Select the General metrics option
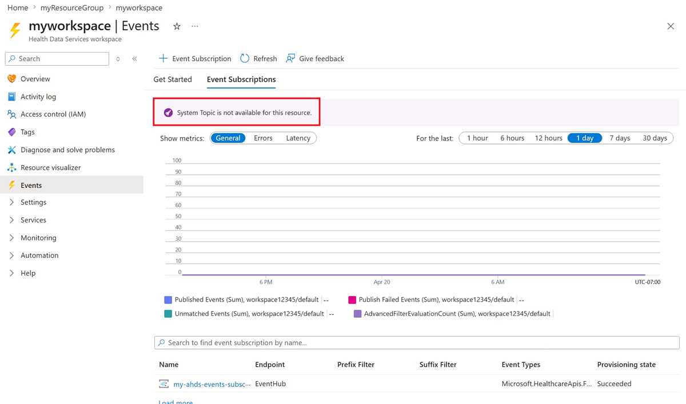686x404 pixels. click(228, 138)
